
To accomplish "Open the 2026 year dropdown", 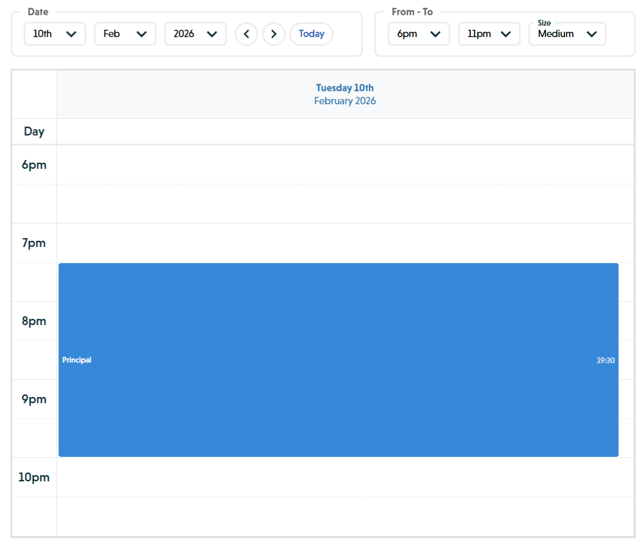I will pos(195,34).
